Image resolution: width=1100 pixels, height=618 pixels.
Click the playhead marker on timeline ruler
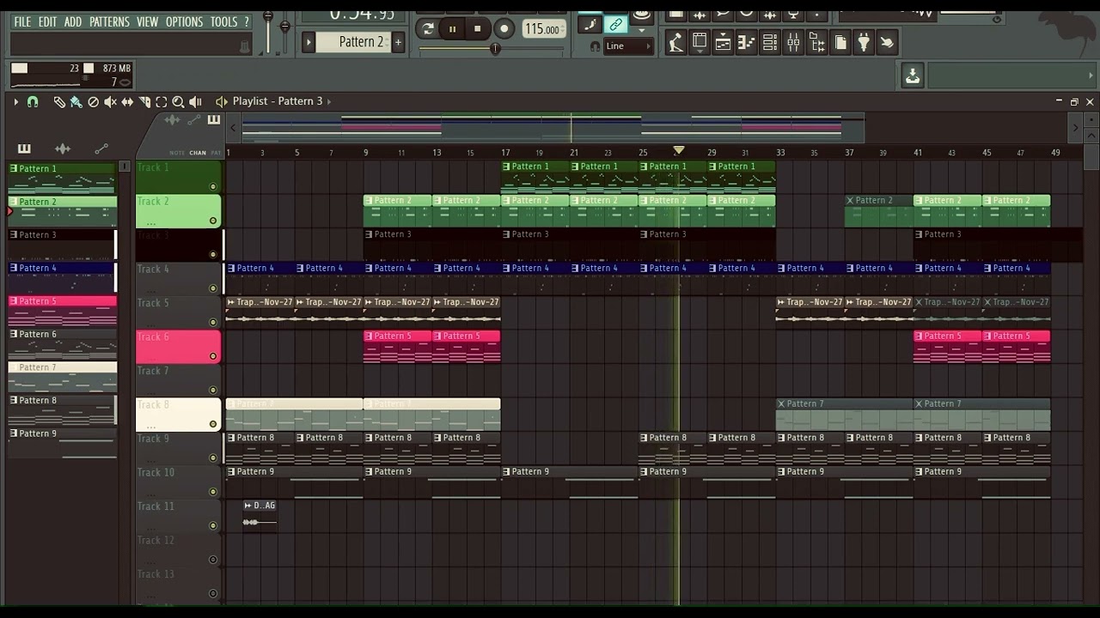point(678,151)
